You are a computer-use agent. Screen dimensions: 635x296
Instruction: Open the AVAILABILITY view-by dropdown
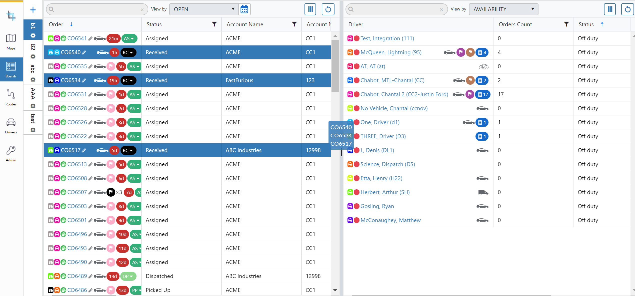coord(503,9)
